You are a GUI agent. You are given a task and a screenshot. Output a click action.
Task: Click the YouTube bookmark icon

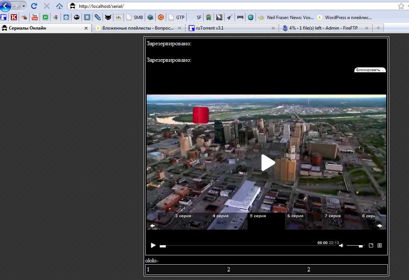click(35, 17)
